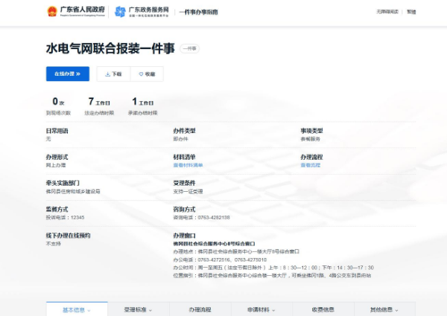This screenshot has width=447, height=316.
Task: Click the 日常用语 label
Action: click(x=57, y=131)
